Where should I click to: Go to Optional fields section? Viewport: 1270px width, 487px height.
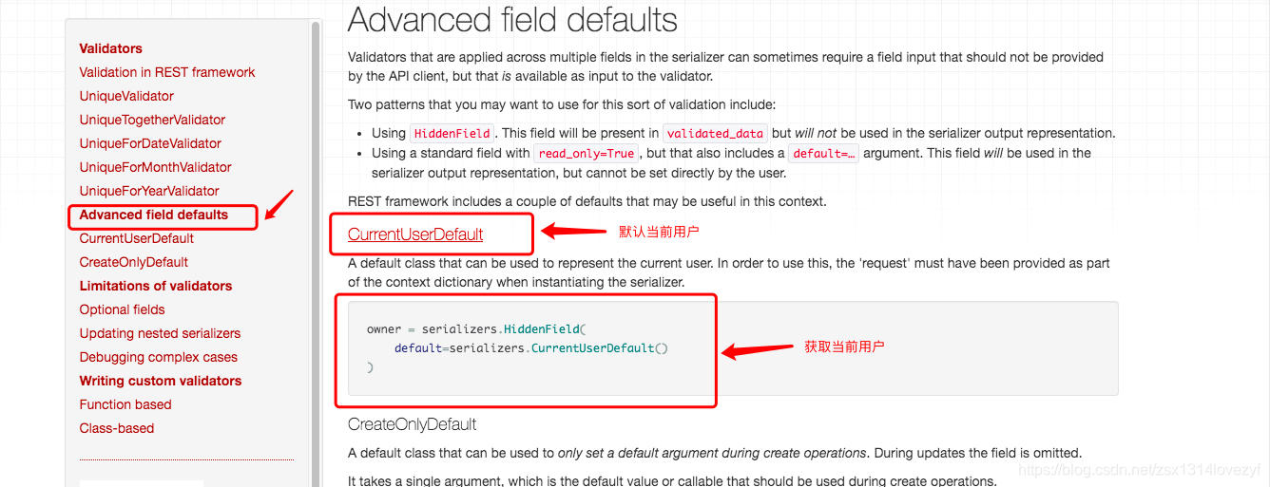[x=123, y=309]
